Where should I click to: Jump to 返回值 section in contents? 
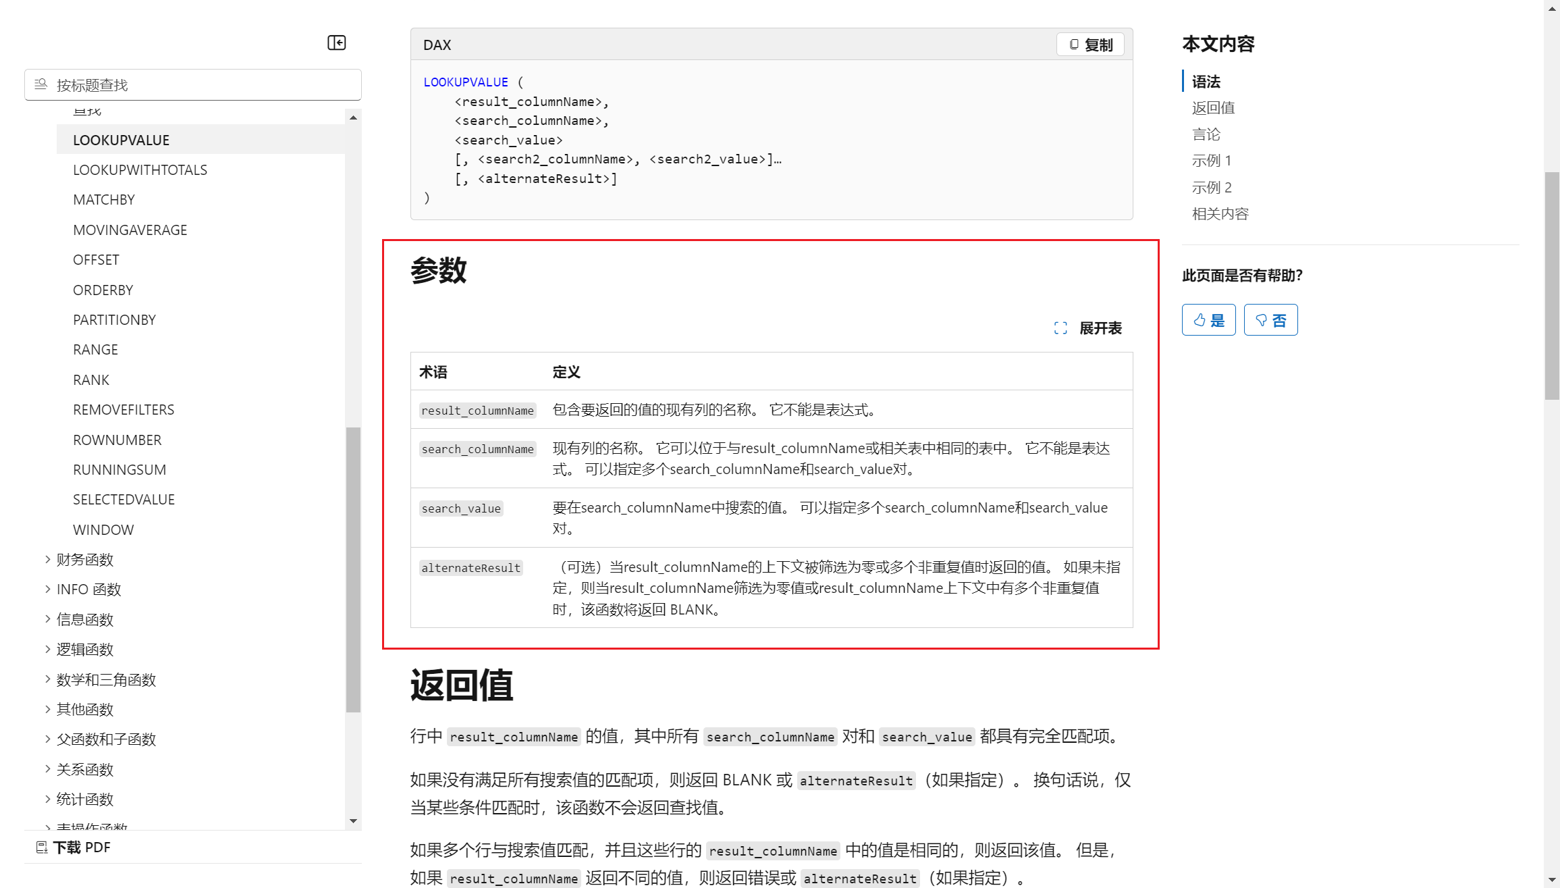(x=1213, y=108)
